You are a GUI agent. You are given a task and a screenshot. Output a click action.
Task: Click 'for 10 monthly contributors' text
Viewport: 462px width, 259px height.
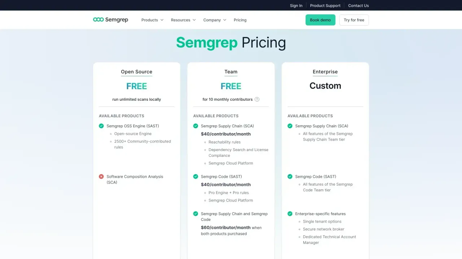coord(227,99)
